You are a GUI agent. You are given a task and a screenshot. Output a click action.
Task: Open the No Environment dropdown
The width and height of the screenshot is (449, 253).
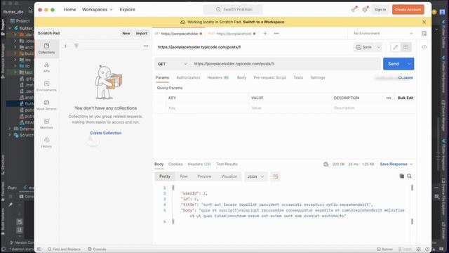(x=383, y=34)
